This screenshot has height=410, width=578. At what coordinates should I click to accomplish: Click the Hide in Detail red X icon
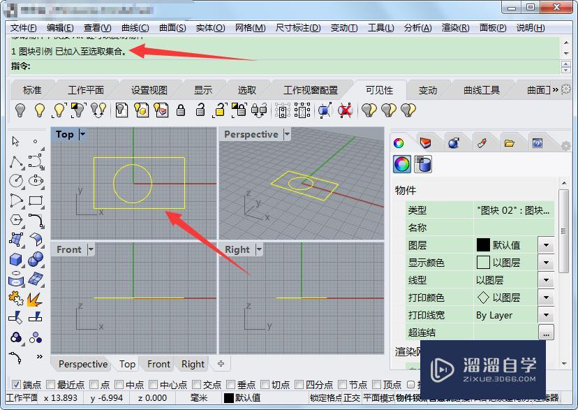pyautogui.click(x=345, y=110)
